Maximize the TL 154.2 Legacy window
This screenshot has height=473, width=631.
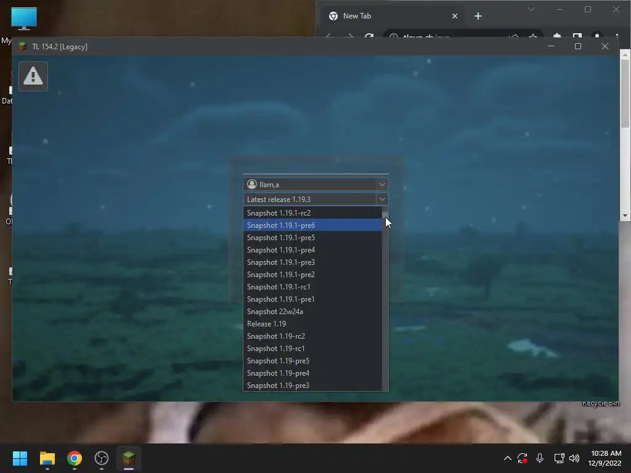click(578, 46)
